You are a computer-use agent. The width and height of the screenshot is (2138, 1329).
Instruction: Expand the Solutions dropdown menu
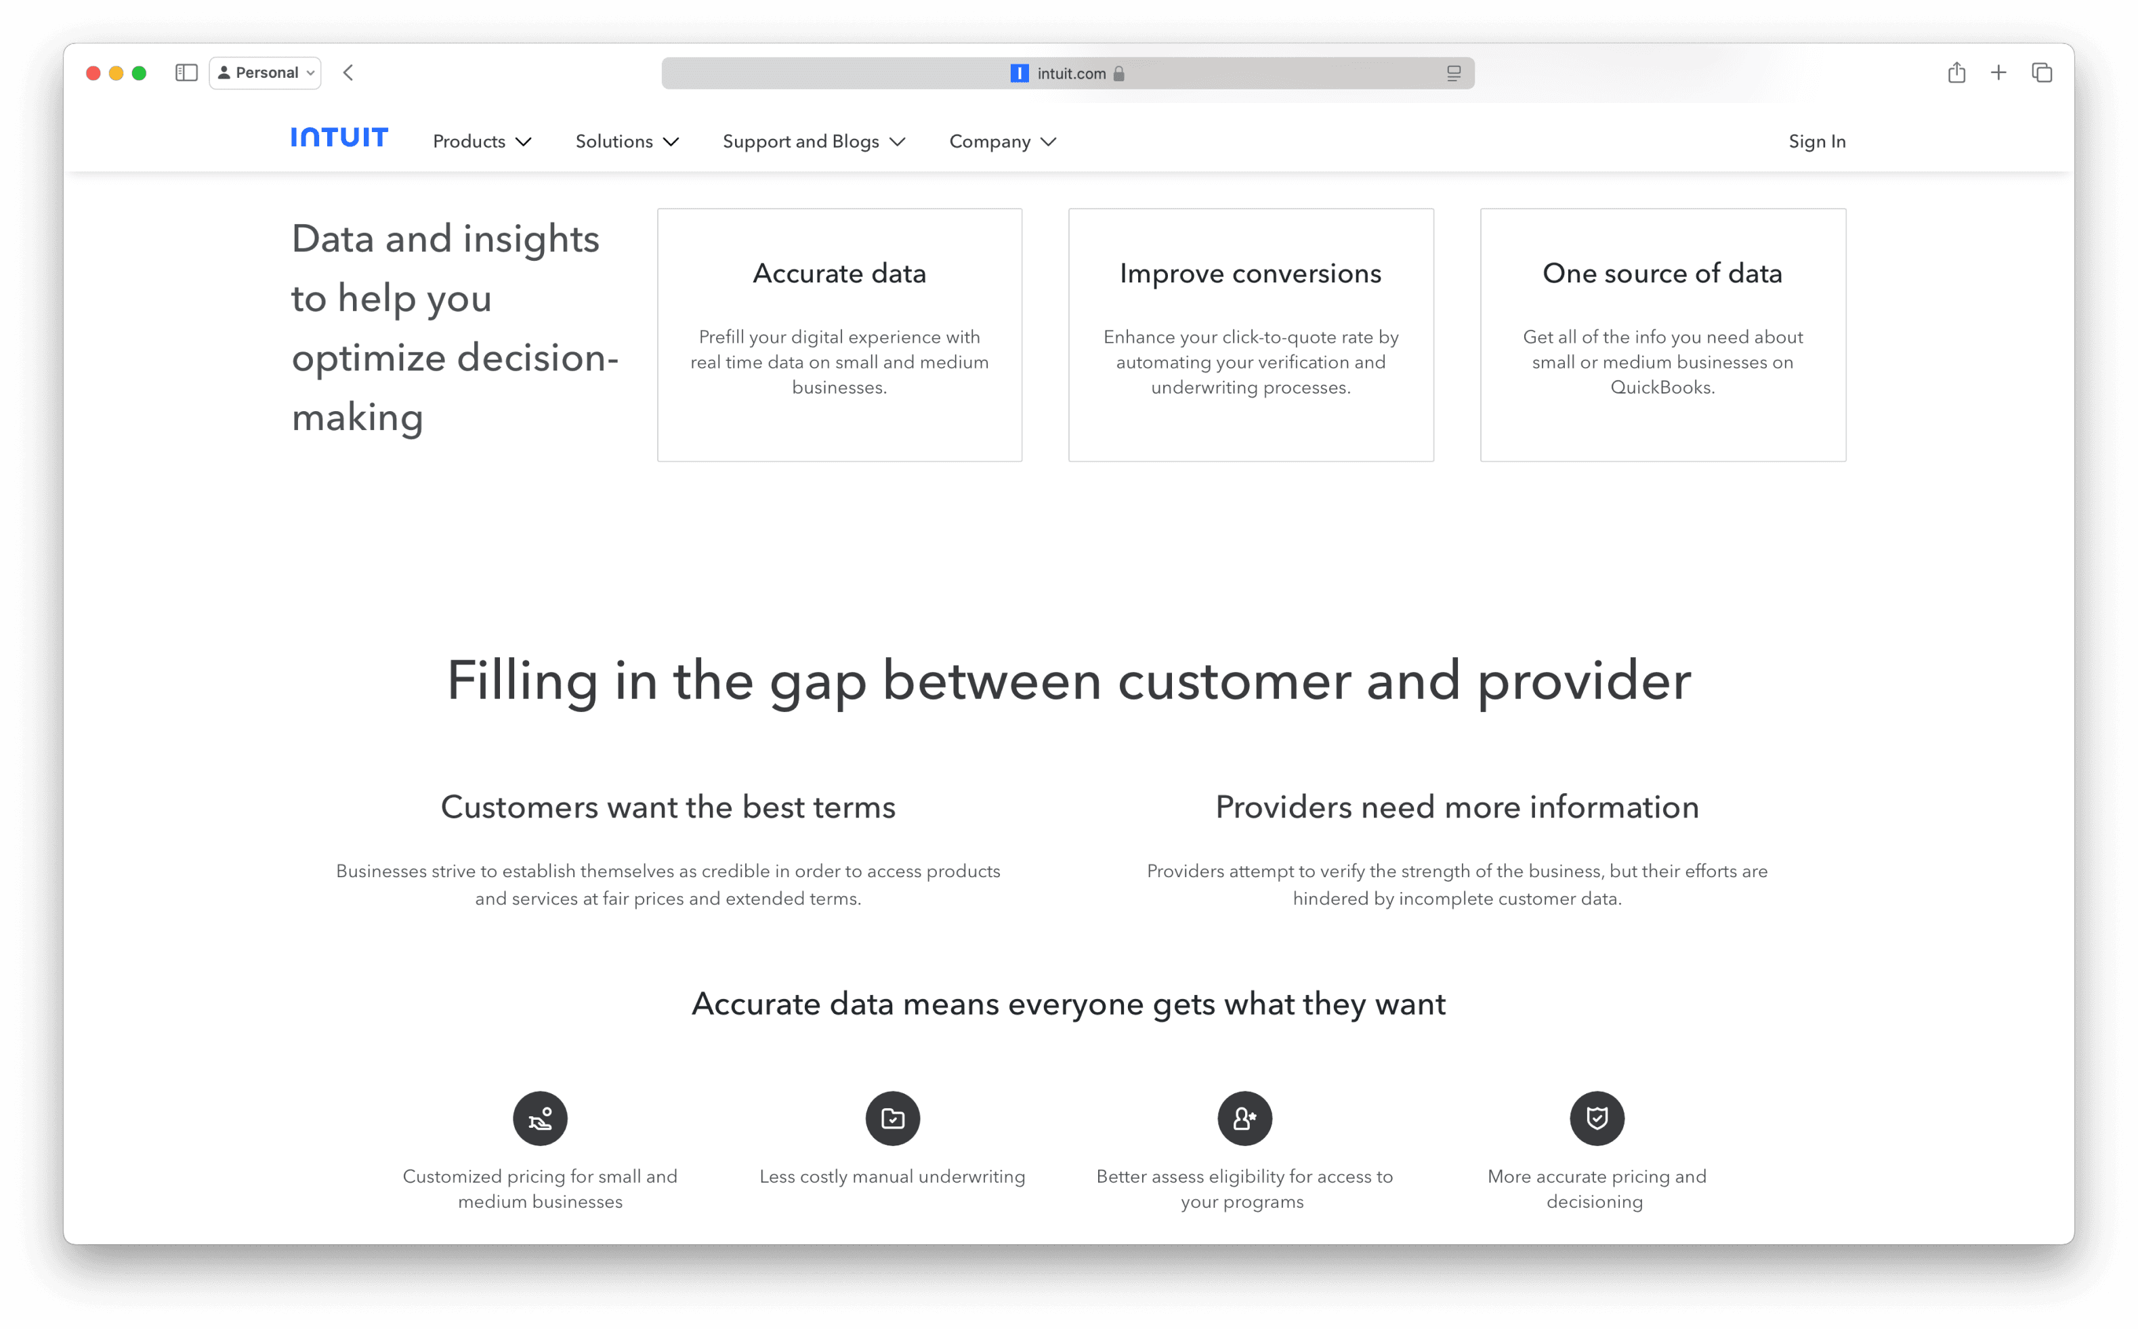click(627, 142)
